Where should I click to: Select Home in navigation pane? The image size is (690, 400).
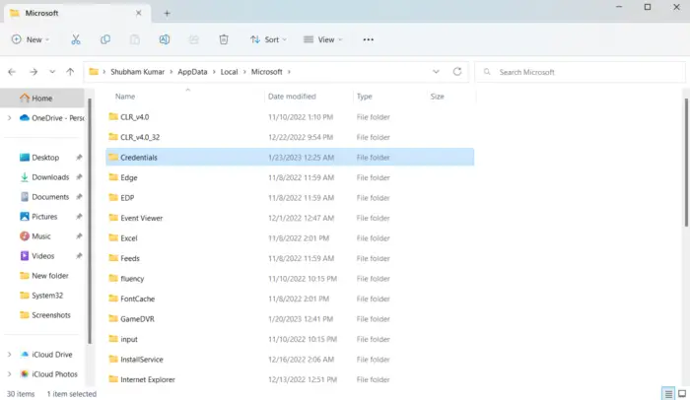pyautogui.click(x=42, y=99)
